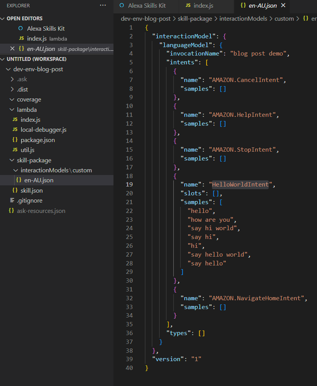Select the JS icon next to index.js in lambda
This screenshot has width=317, height=386.
[15, 119]
